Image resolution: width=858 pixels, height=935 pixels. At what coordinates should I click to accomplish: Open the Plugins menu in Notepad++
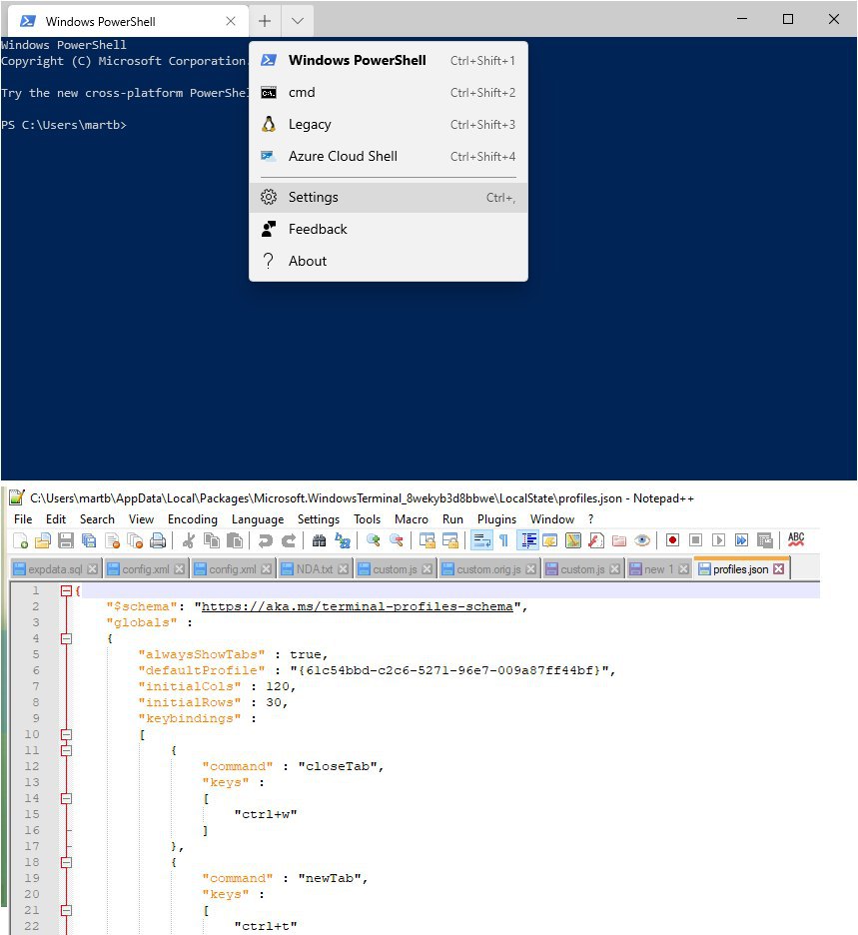click(x=496, y=519)
